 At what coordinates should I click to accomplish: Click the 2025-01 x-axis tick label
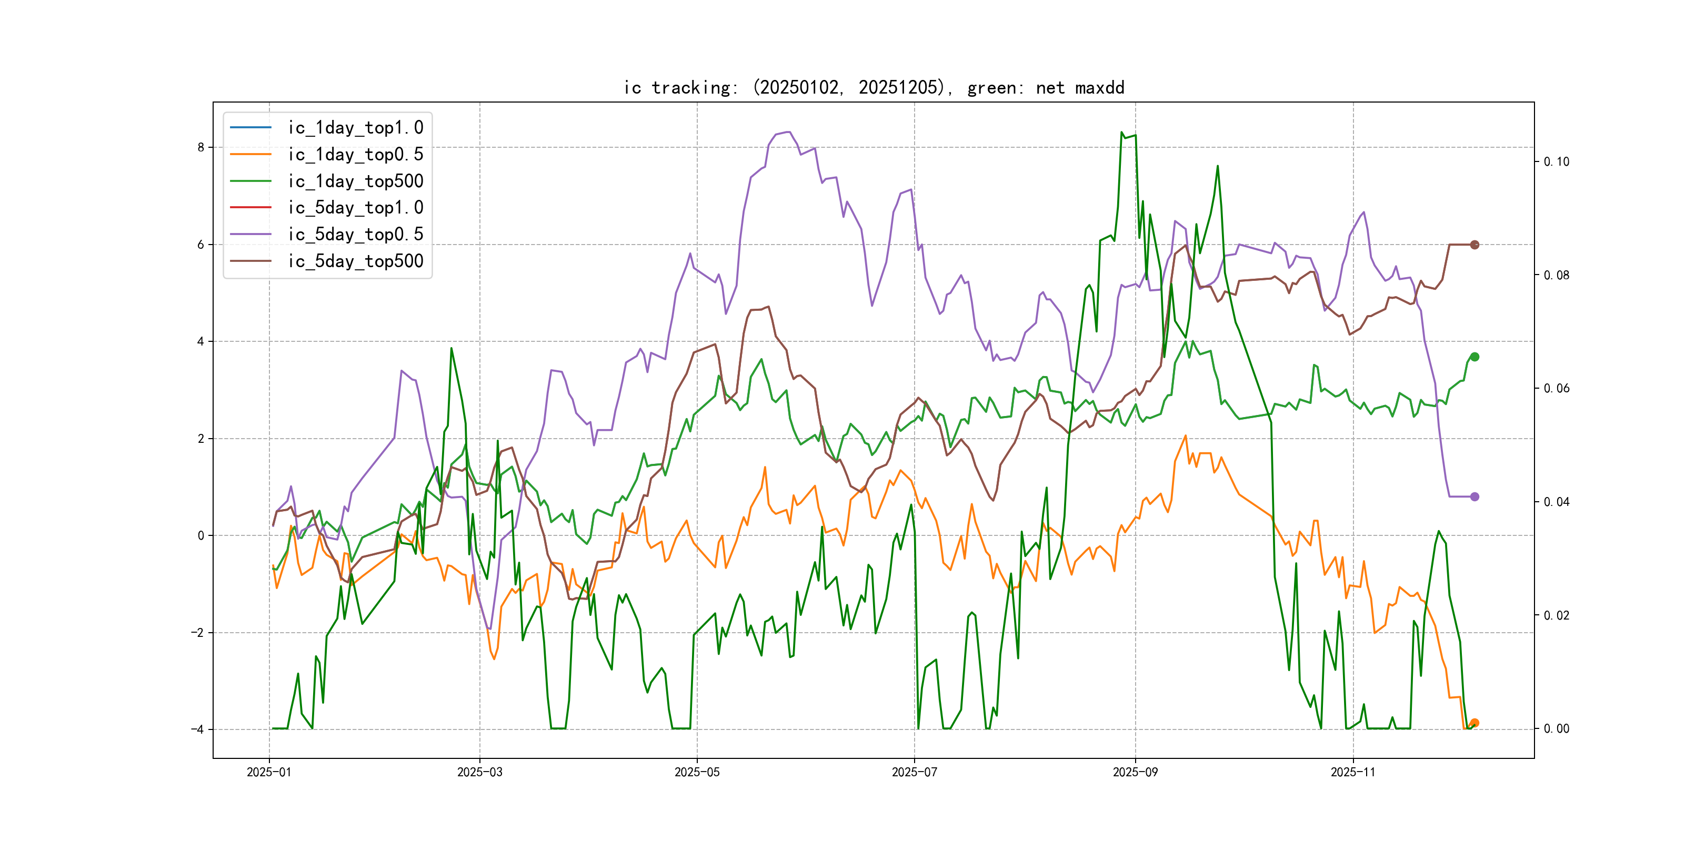point(269,772)
